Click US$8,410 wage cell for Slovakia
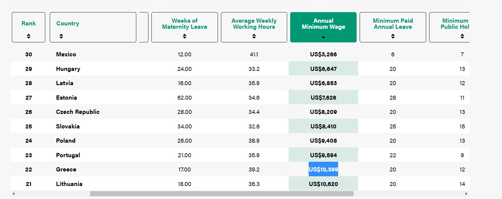Screen dimensions: 502x199 click(x=323, y=126)
